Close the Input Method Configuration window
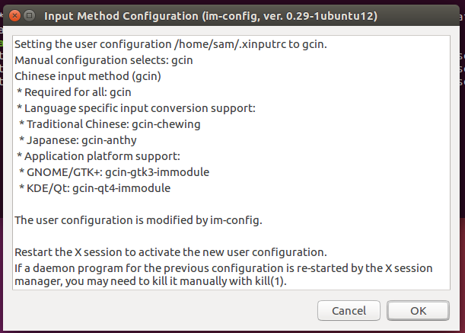Viewport: 465px width, 333px height. [x=14, y=15]
